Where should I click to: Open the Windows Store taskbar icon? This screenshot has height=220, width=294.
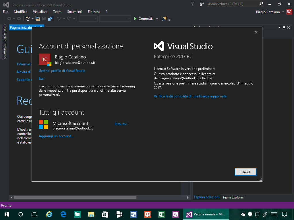pos(105,214)
